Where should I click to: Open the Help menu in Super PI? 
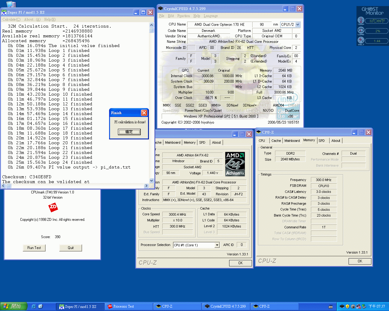[50, 19]
